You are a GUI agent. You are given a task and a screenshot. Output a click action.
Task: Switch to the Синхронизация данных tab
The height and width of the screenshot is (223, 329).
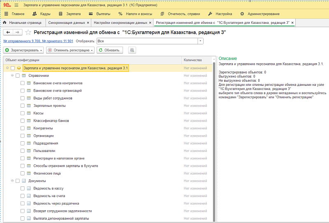[x=67, y=22]
